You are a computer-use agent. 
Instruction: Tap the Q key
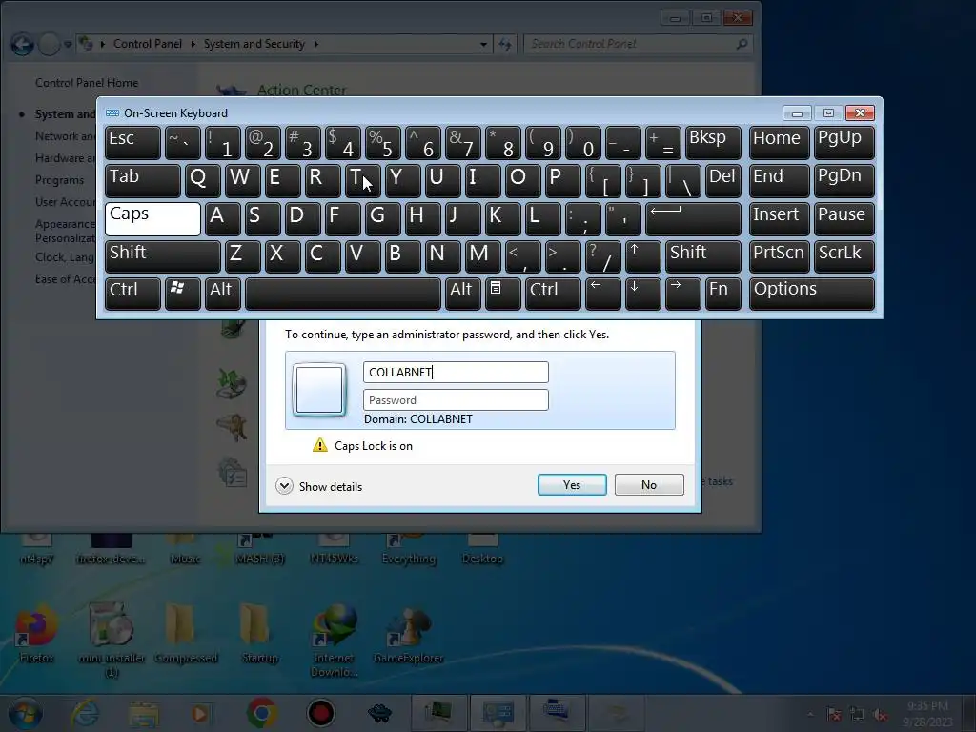click(x=202, y=180)
